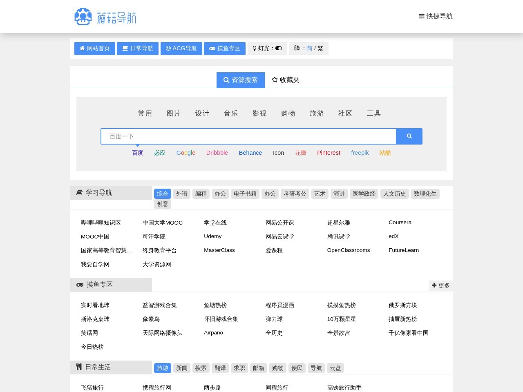
Task: Open 俄罗斯方块 link
Action: click(403, 305)
